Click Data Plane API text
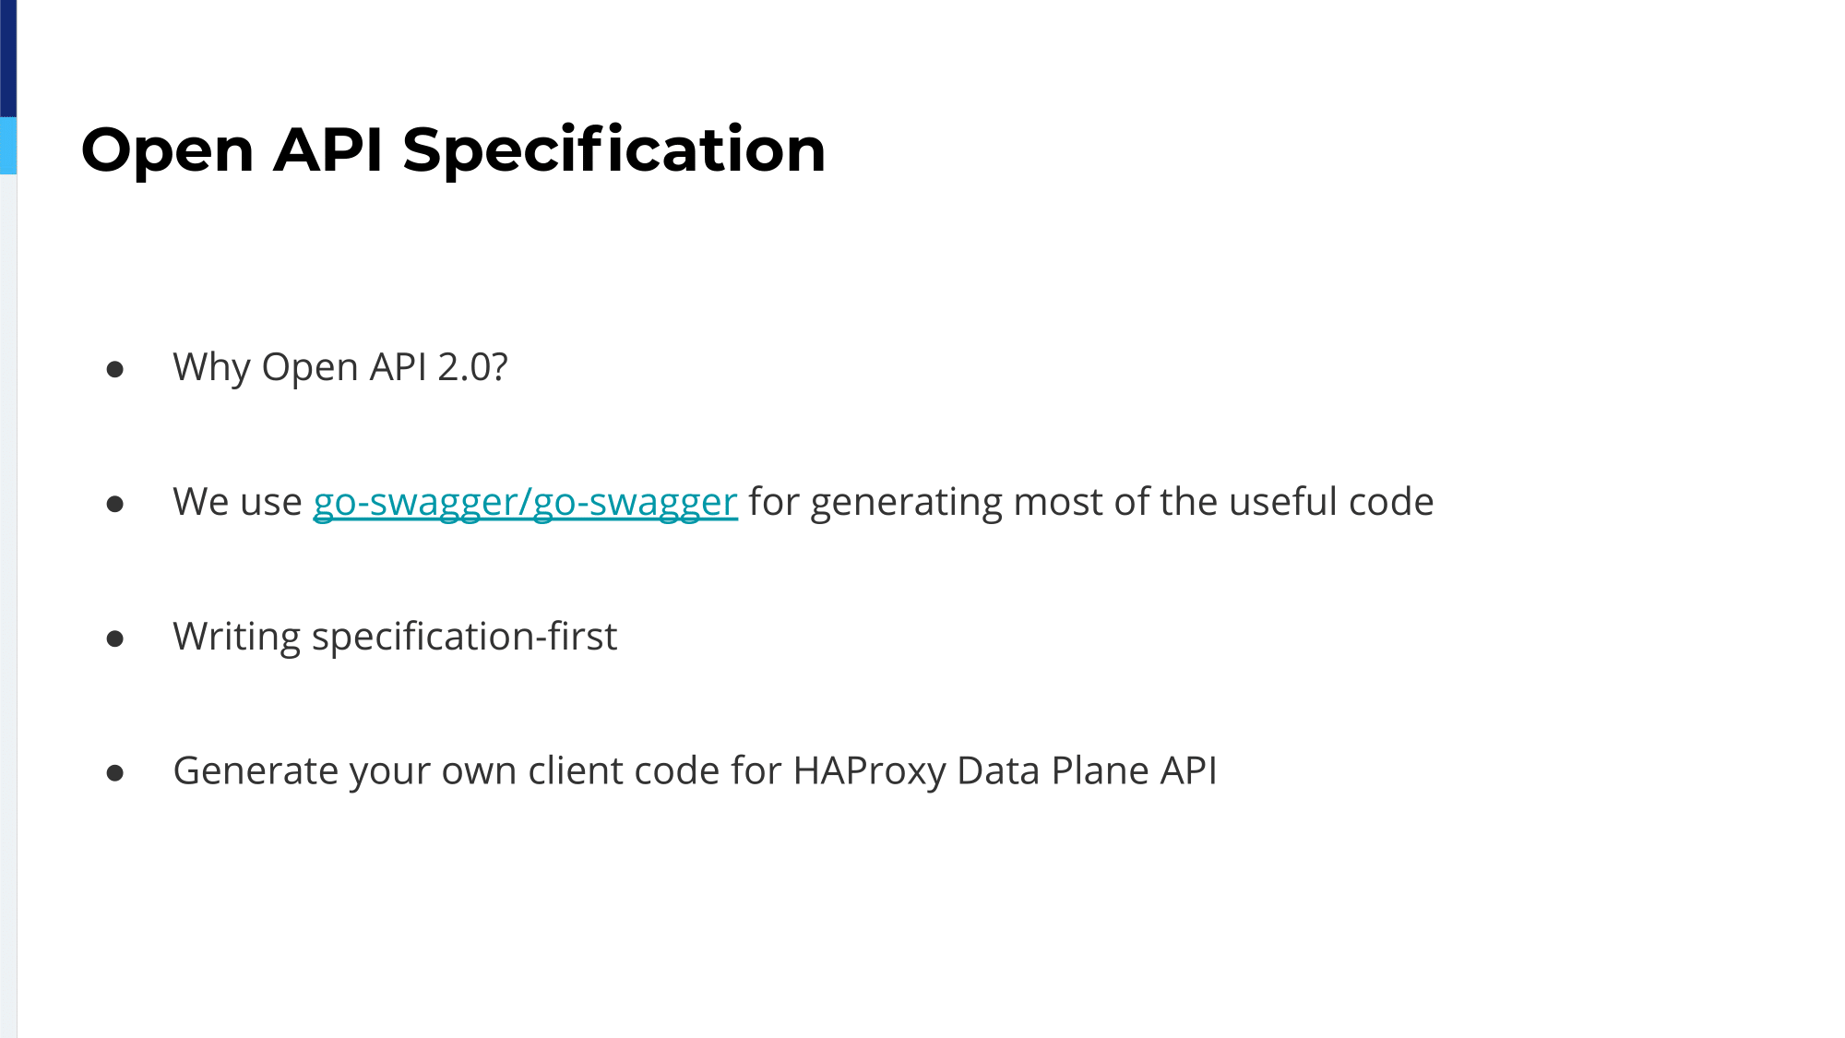This screenshot has width=1845, height=1038. [1087, 771]
